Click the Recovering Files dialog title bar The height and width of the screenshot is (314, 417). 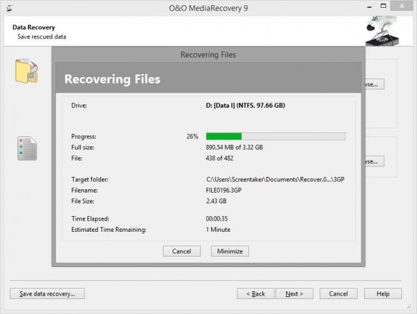208,55
